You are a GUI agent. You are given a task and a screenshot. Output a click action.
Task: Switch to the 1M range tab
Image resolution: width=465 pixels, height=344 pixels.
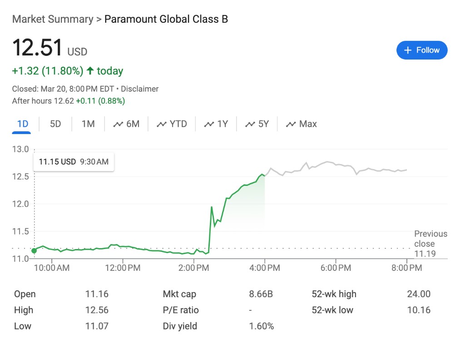pos(88,124)
